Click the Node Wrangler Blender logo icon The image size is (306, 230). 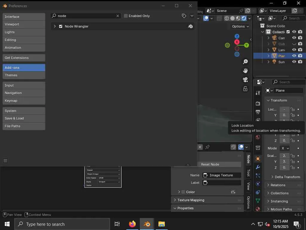tap(190, 26)
